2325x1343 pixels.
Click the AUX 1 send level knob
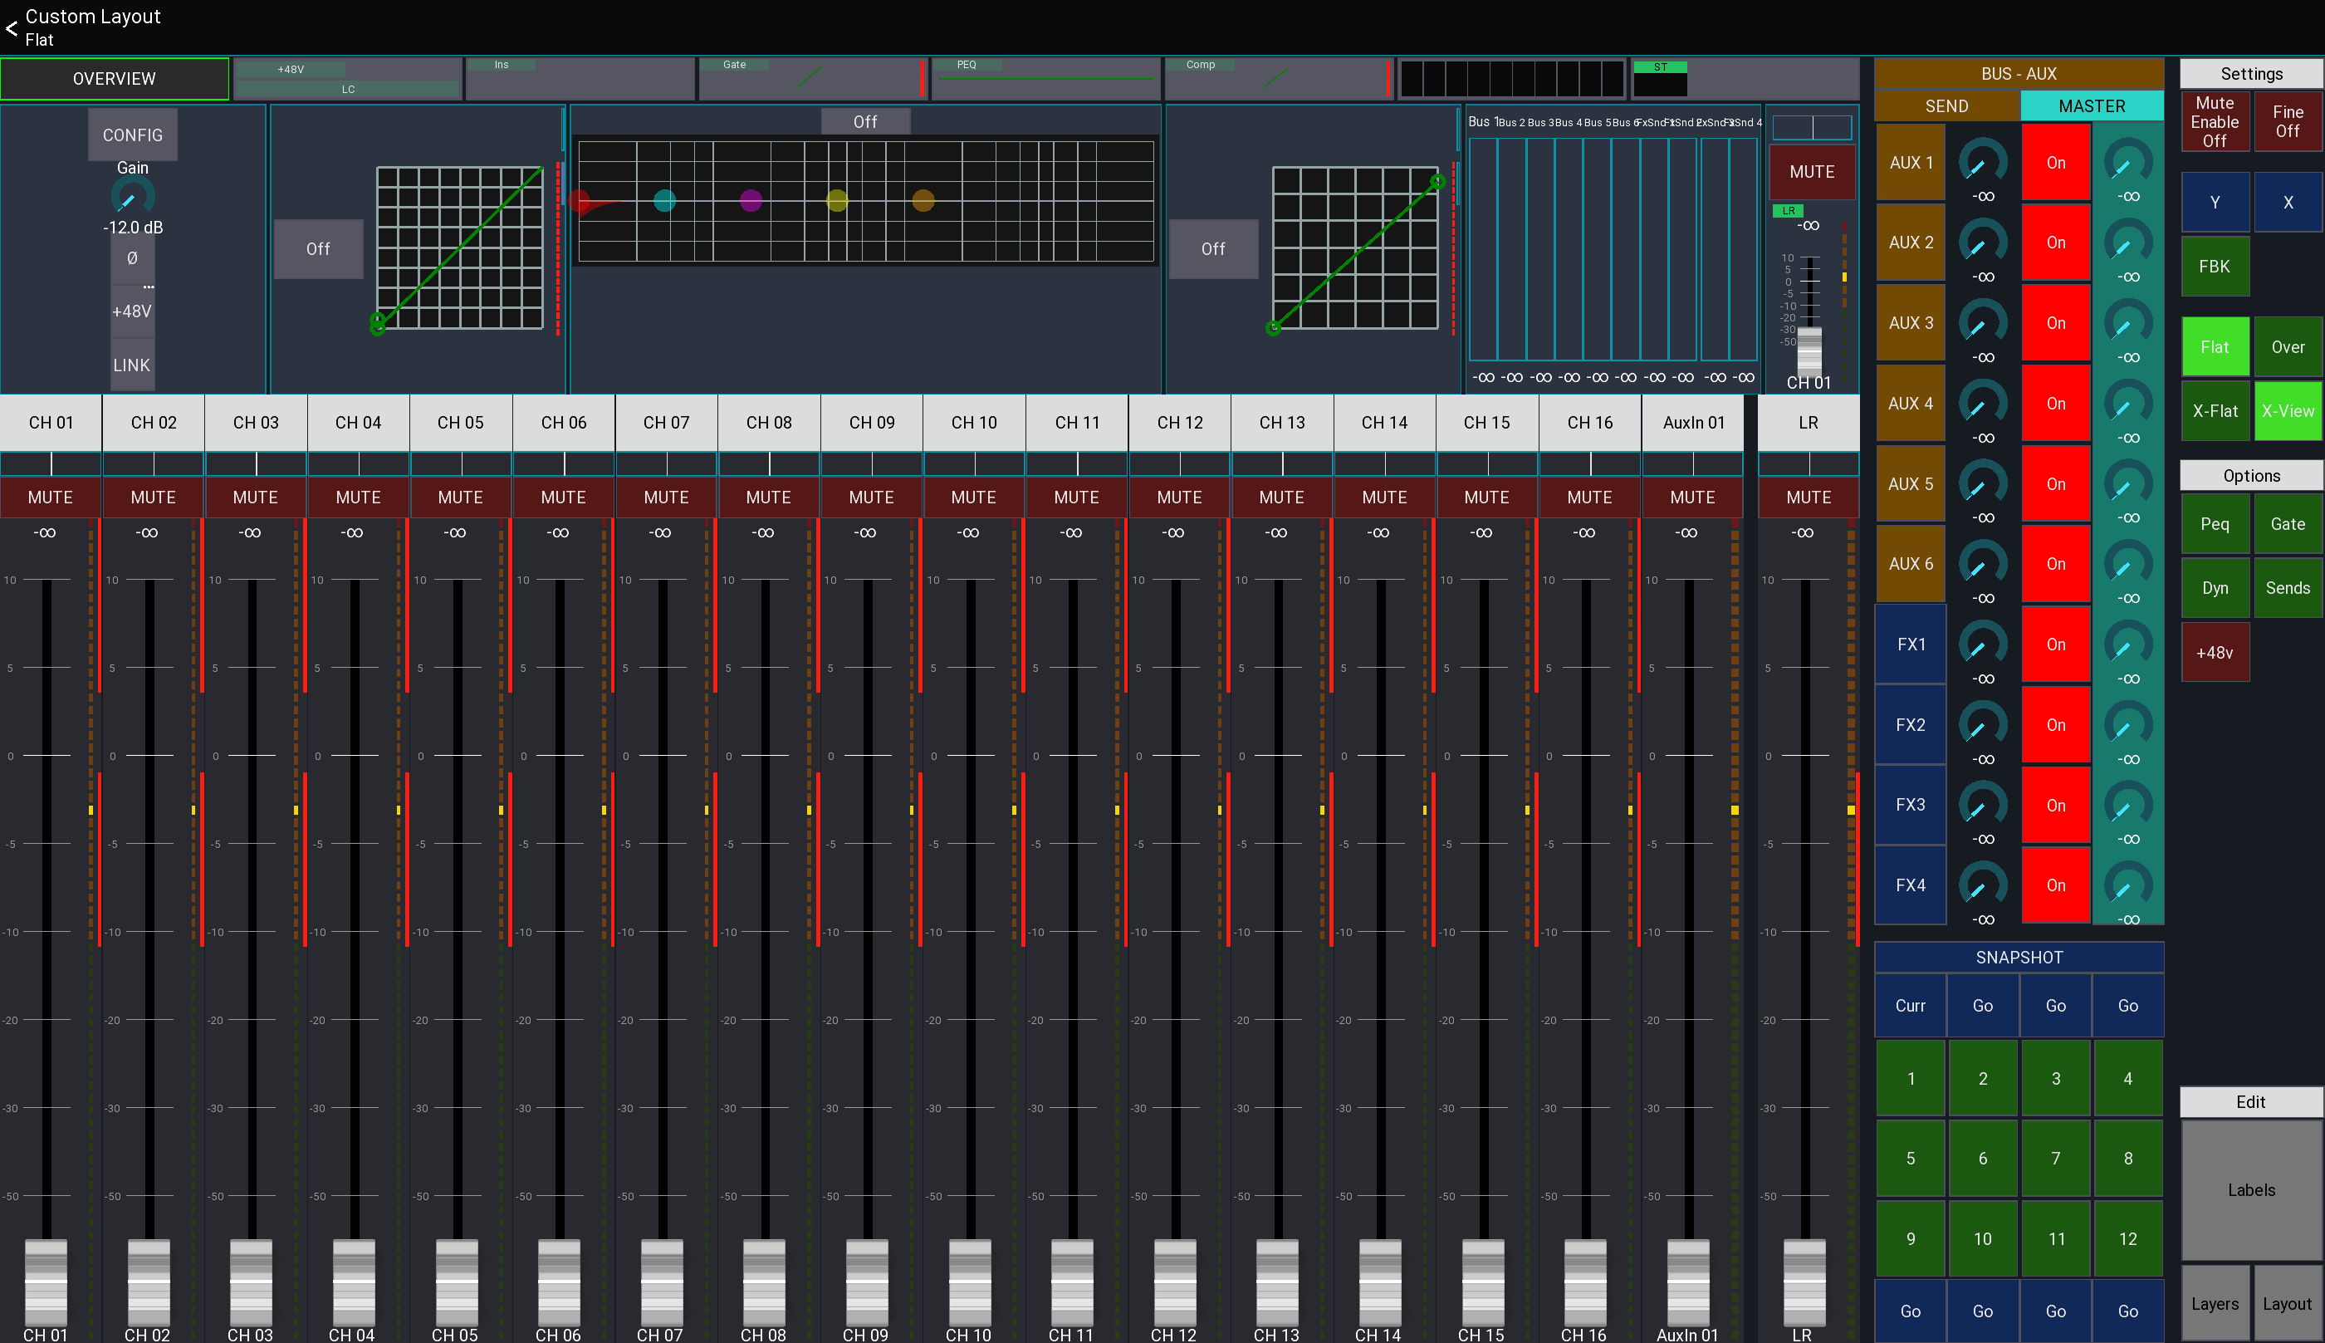tap(1981, 164)
